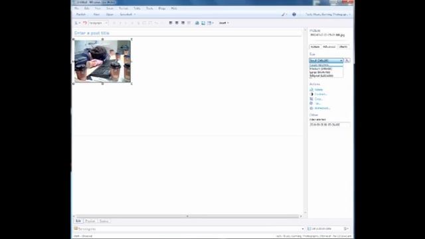Switch to the Effects tab
425x239 pixels.
343,47
